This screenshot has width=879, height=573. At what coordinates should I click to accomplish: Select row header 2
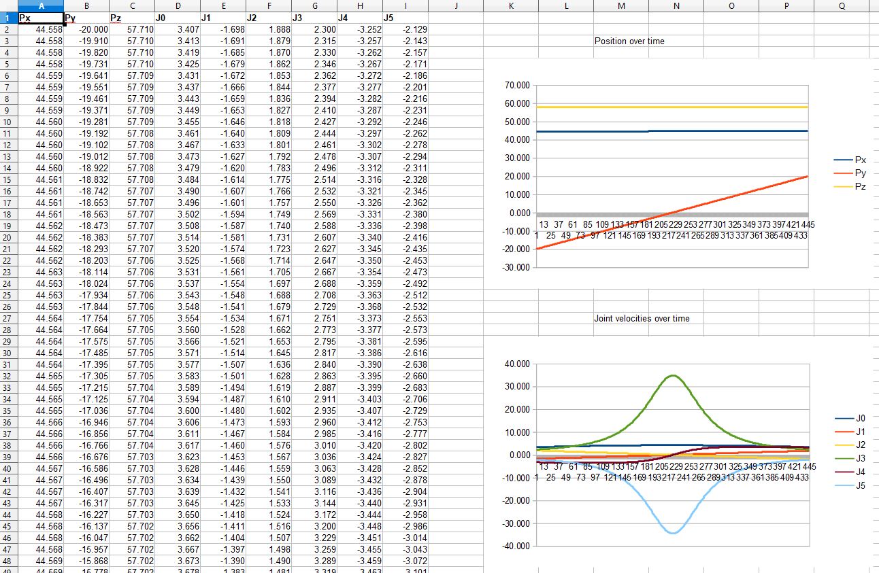click(x=5, y=29)
